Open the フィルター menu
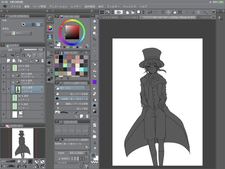The height and width of the screenshot is (169, 225). pyautogui.click(x=113, y=6)
